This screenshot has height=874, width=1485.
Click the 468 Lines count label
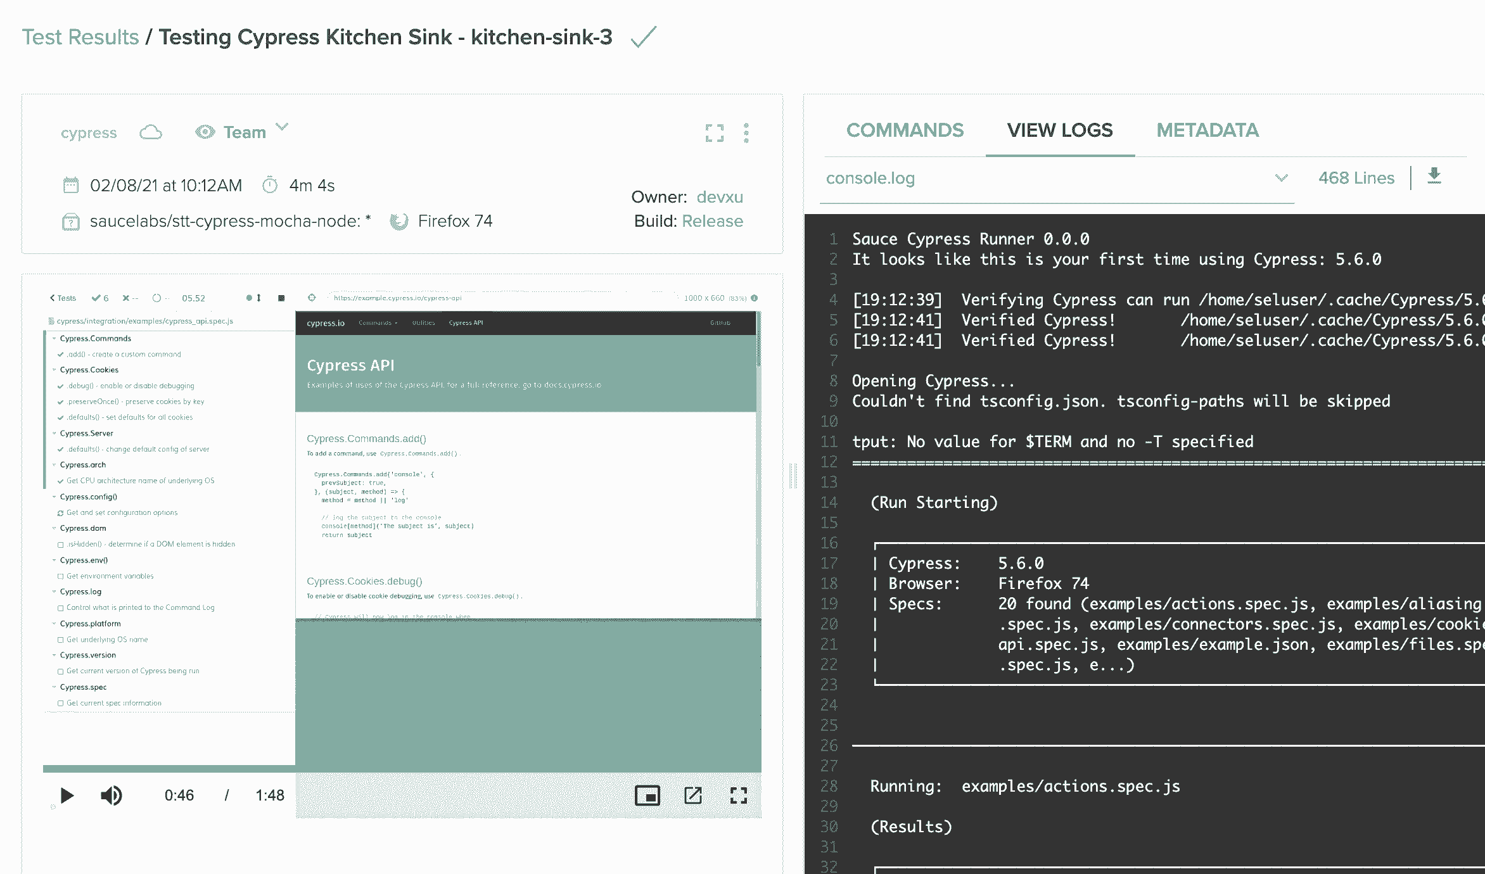[1356, 179]
